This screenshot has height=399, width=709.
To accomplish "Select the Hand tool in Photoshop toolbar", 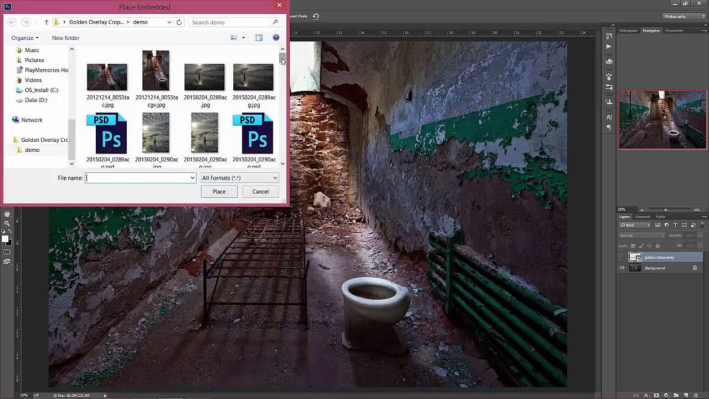I will (7, 214).
